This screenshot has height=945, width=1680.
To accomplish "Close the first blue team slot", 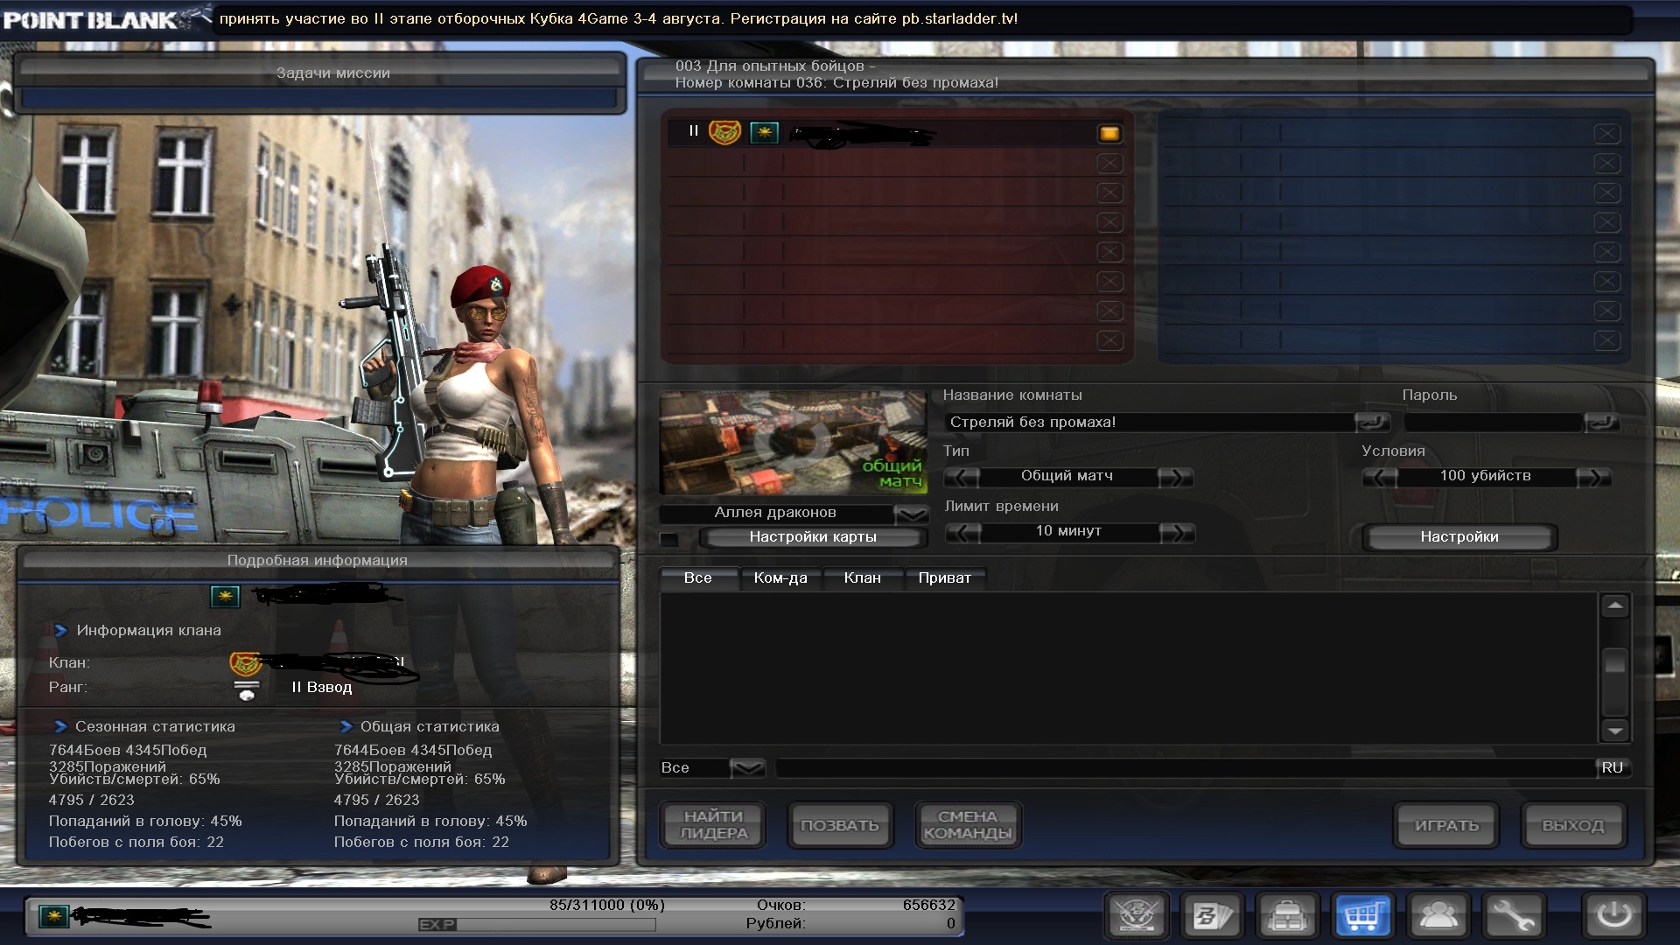I will 1606,134.
